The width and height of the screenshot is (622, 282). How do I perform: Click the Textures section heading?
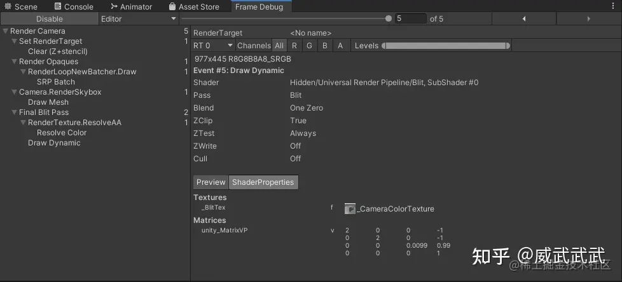[x=210, y=198]
